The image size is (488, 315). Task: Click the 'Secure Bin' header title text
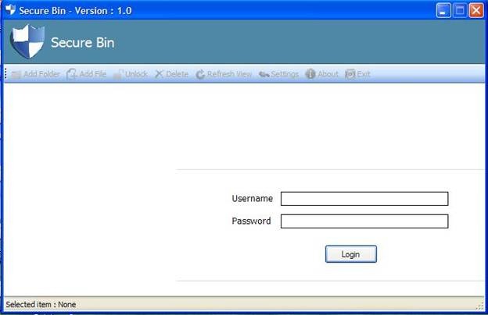click(82, 43)
